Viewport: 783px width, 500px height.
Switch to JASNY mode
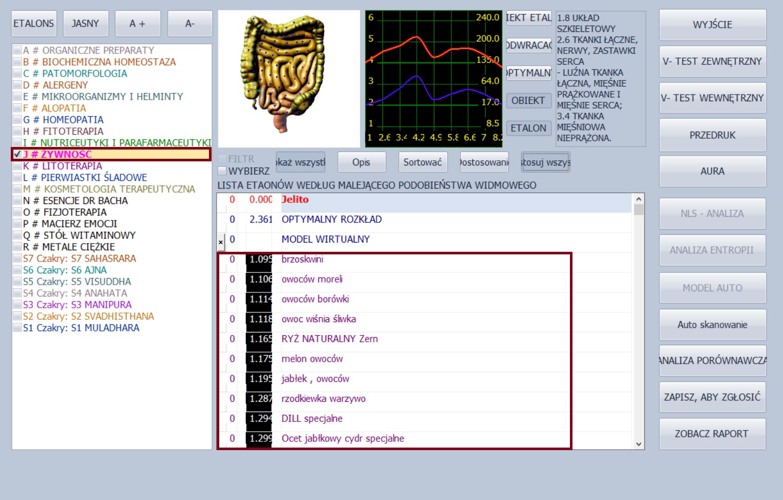pos(86,24)
